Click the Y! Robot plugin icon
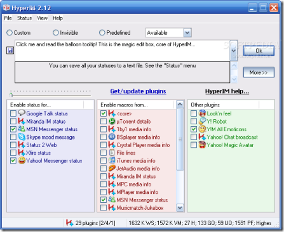284x232 pixels. point(202,121)
